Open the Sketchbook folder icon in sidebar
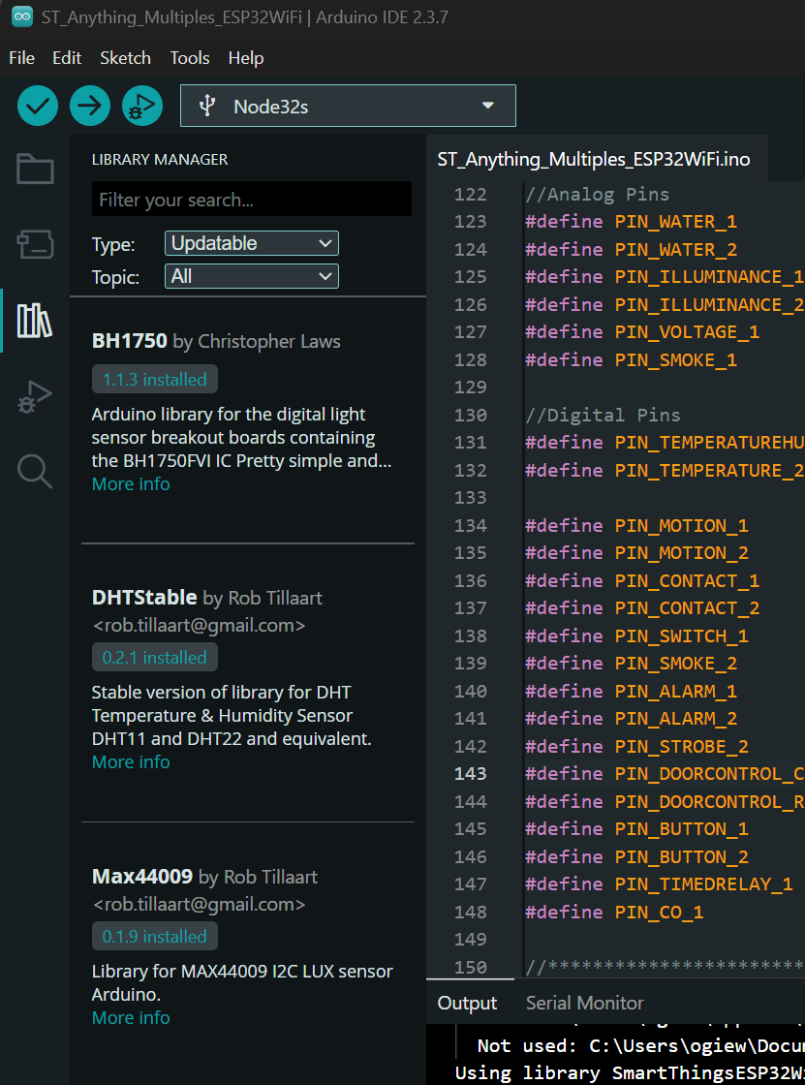Screen dimensions: 805x1085 [35, 170]
